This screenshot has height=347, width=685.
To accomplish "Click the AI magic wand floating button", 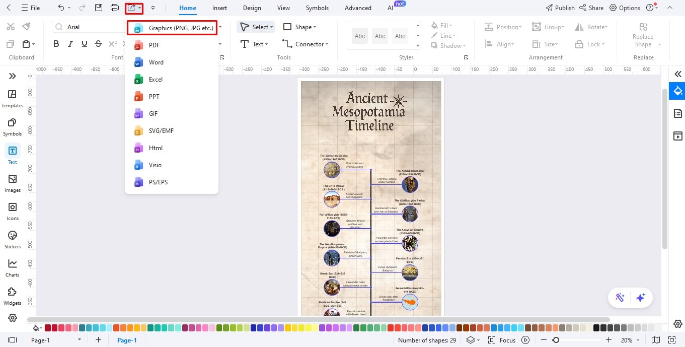I will tap(620, 298).
